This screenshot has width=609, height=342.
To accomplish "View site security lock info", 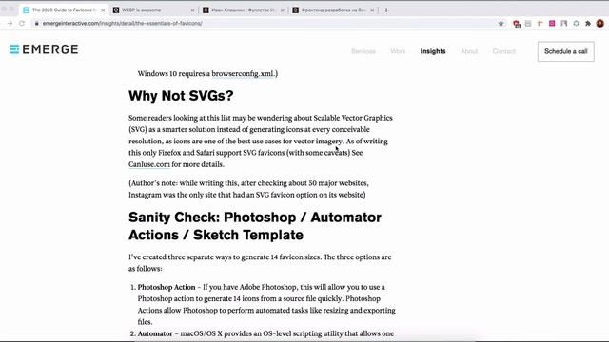I will [36, 23].
